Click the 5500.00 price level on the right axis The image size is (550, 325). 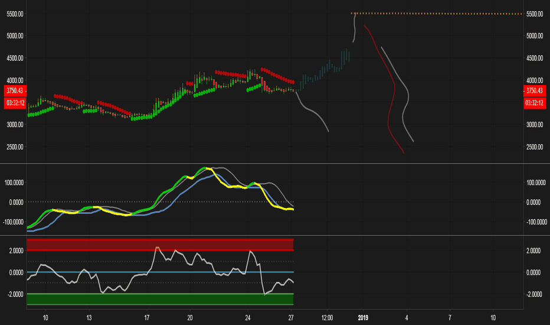(x=535, y=14)
